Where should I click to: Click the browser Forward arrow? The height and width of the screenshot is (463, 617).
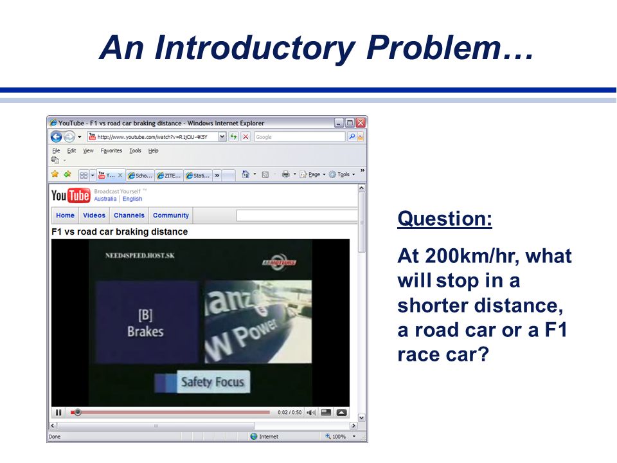69,136
